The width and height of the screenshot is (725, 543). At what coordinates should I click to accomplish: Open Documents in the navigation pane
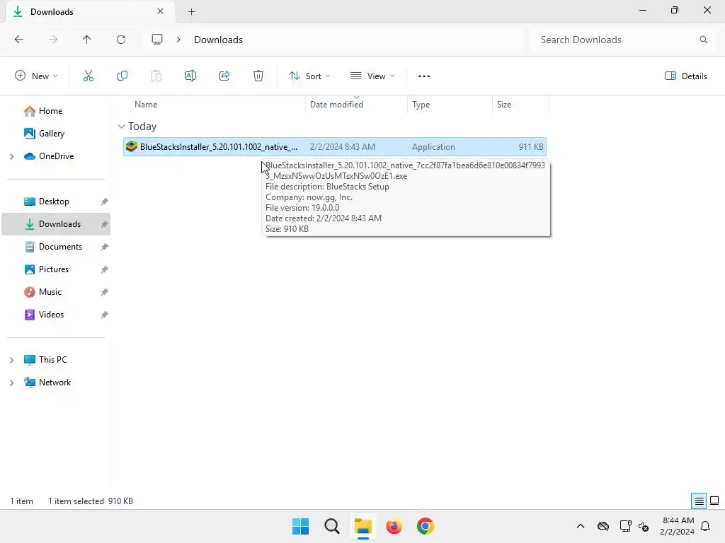click(x=60, y=247)
